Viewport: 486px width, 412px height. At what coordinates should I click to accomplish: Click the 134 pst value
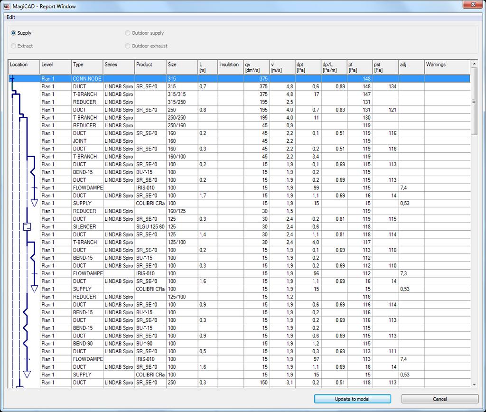tap(393, 86)
